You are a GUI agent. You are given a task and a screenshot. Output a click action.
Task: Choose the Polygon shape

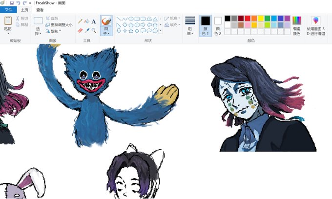click(x=149, y=19)
